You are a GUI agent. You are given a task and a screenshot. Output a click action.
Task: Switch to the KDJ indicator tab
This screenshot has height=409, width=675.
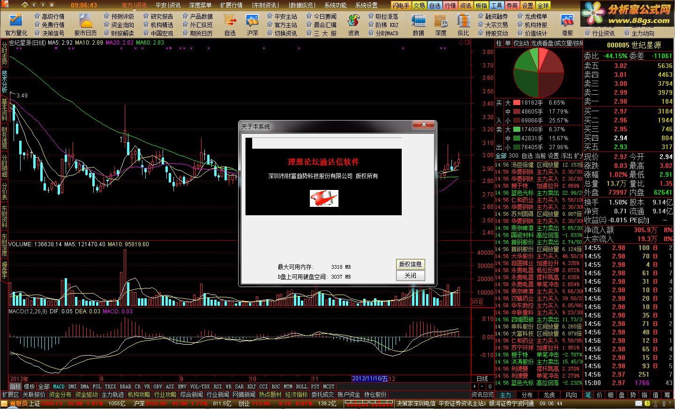click(252, 386)
